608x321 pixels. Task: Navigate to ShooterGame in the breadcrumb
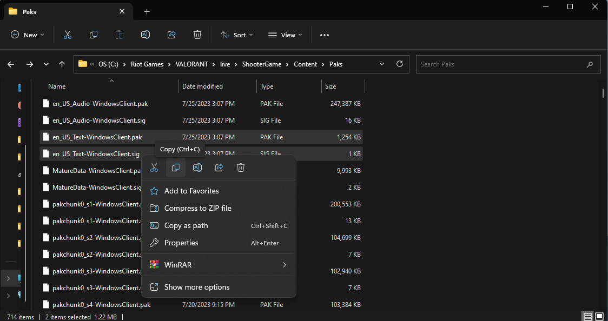[x=262, y=64]
